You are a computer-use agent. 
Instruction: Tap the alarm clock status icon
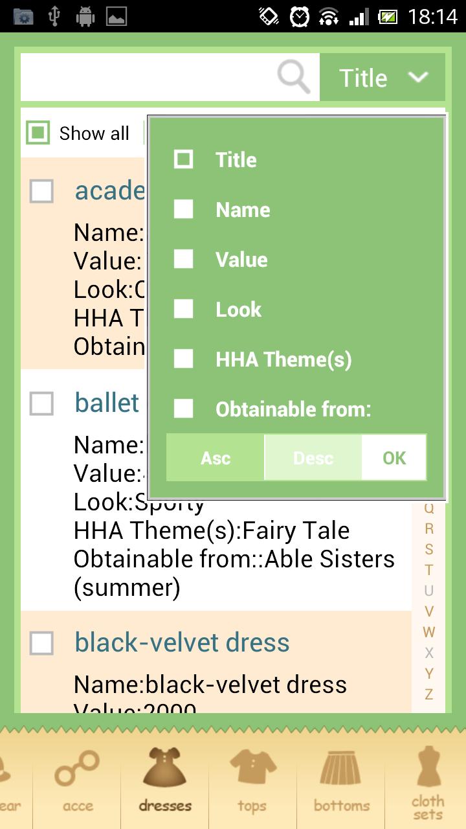tap(300, 16)
